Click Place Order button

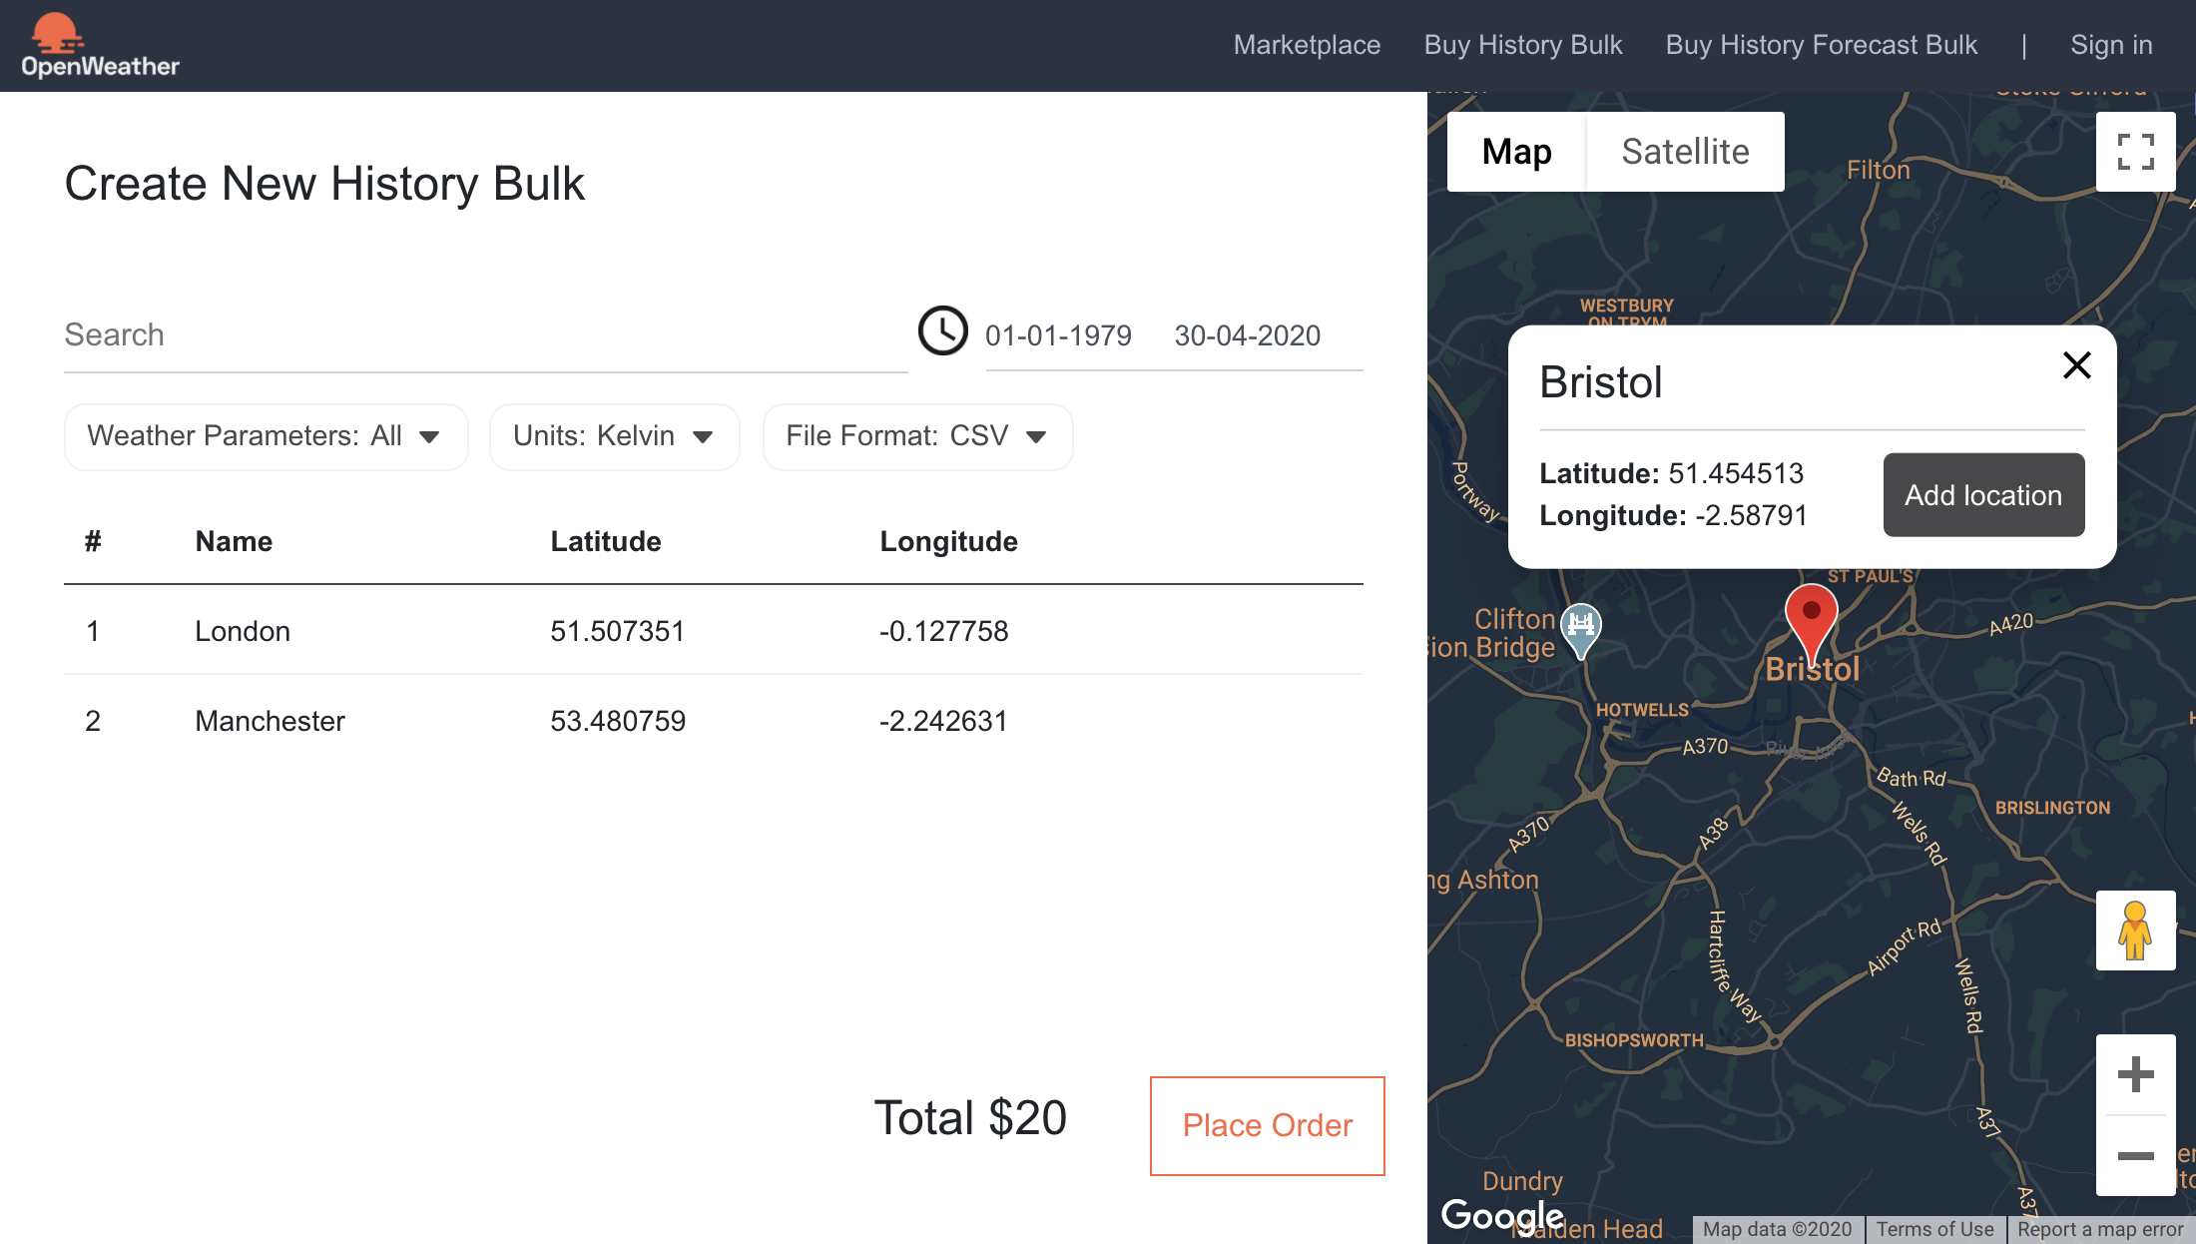(x=1267, y=1125)
